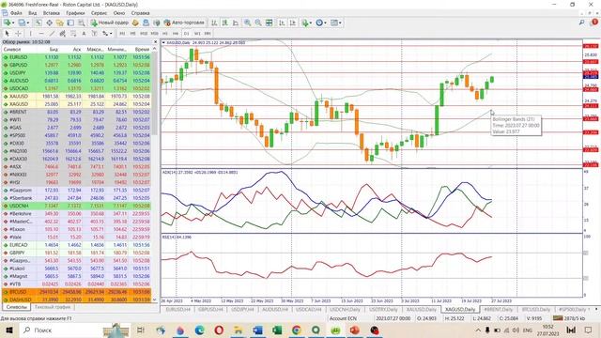Switch timeframe to W1
Image resolution: width=601 pixels, height=338 pixels.
click(197, 34)
